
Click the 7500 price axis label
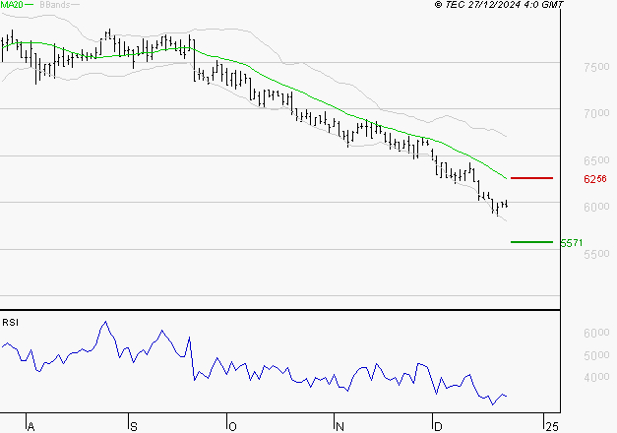[596, 67]
